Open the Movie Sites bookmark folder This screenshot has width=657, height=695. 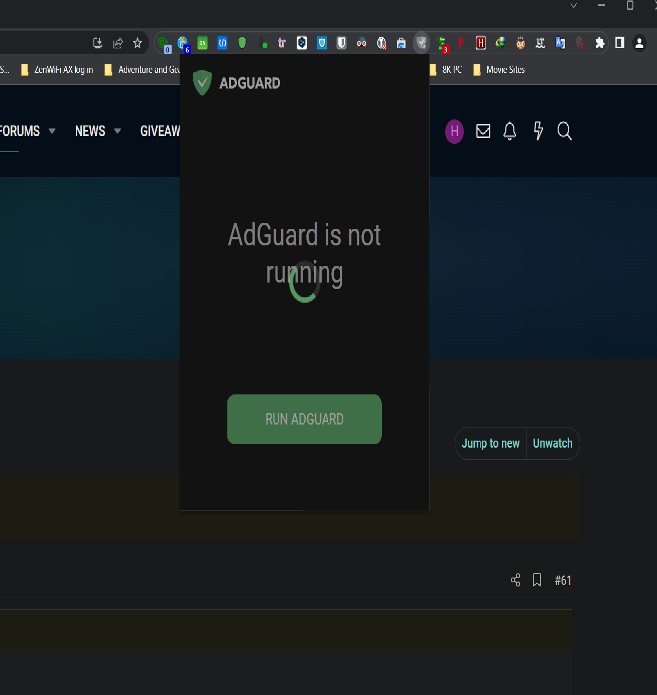tap(499, 70)
